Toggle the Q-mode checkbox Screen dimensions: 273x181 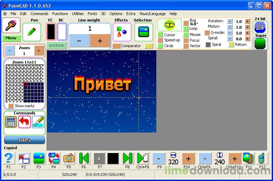(207, 32)
